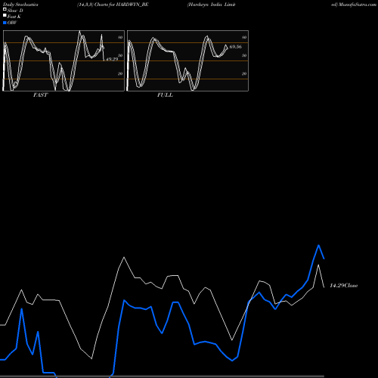Screen dimensions: 378x378
Task: Click the MunafaSutra.com site label
Action: coord(358,5)
